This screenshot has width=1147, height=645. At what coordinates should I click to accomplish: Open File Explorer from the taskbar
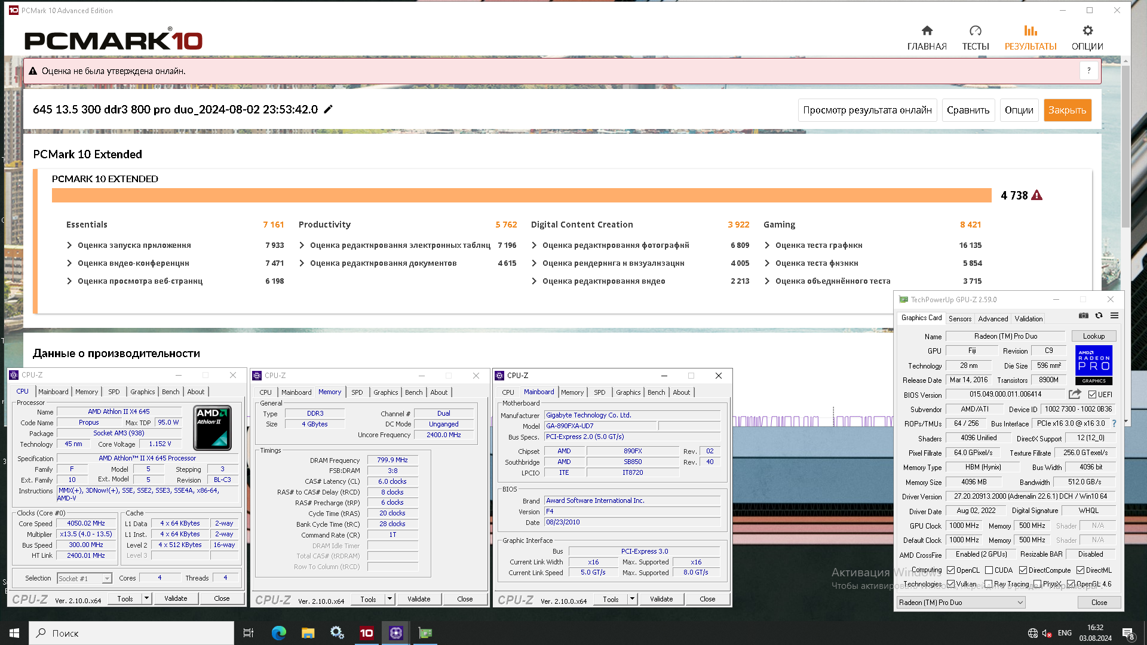point(308,633)
